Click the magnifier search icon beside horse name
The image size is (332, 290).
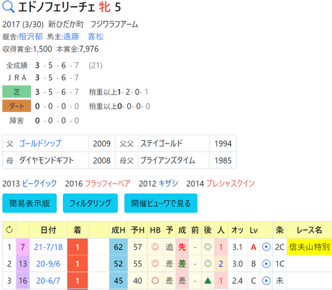[8, 7]
